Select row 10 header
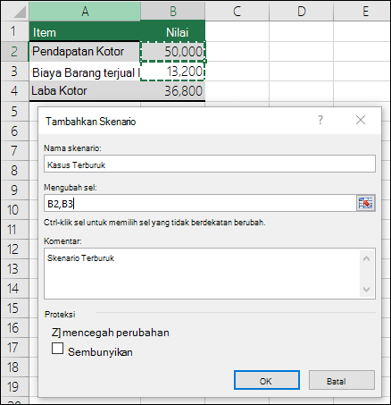 [x=15, y=209]
